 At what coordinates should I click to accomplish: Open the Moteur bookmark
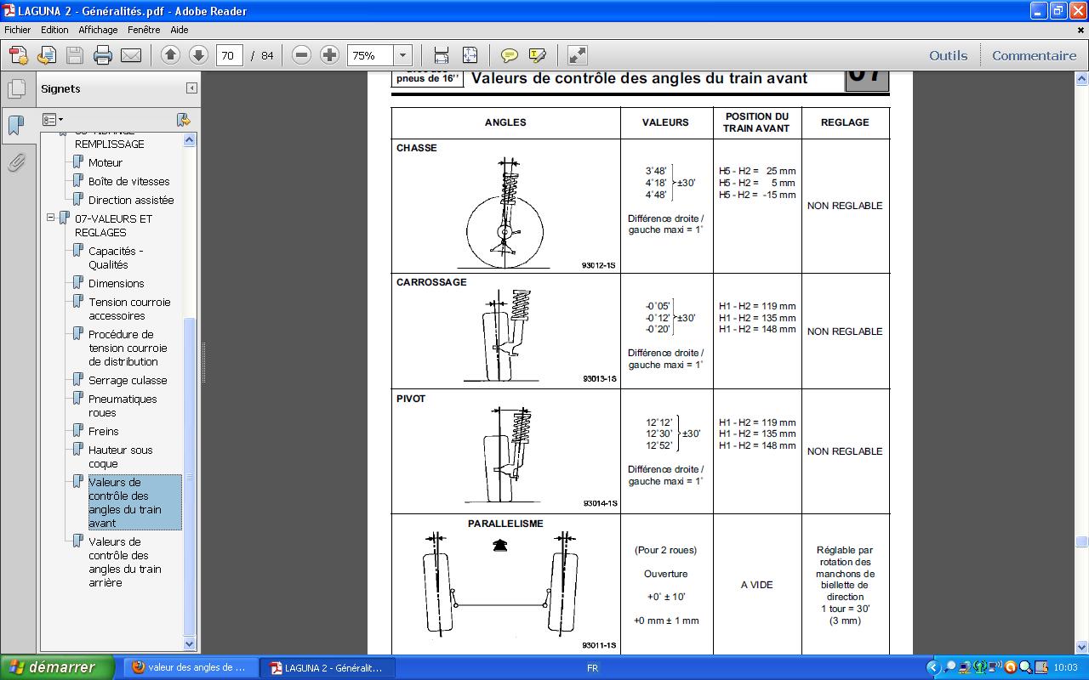click(x=105, y=162)
